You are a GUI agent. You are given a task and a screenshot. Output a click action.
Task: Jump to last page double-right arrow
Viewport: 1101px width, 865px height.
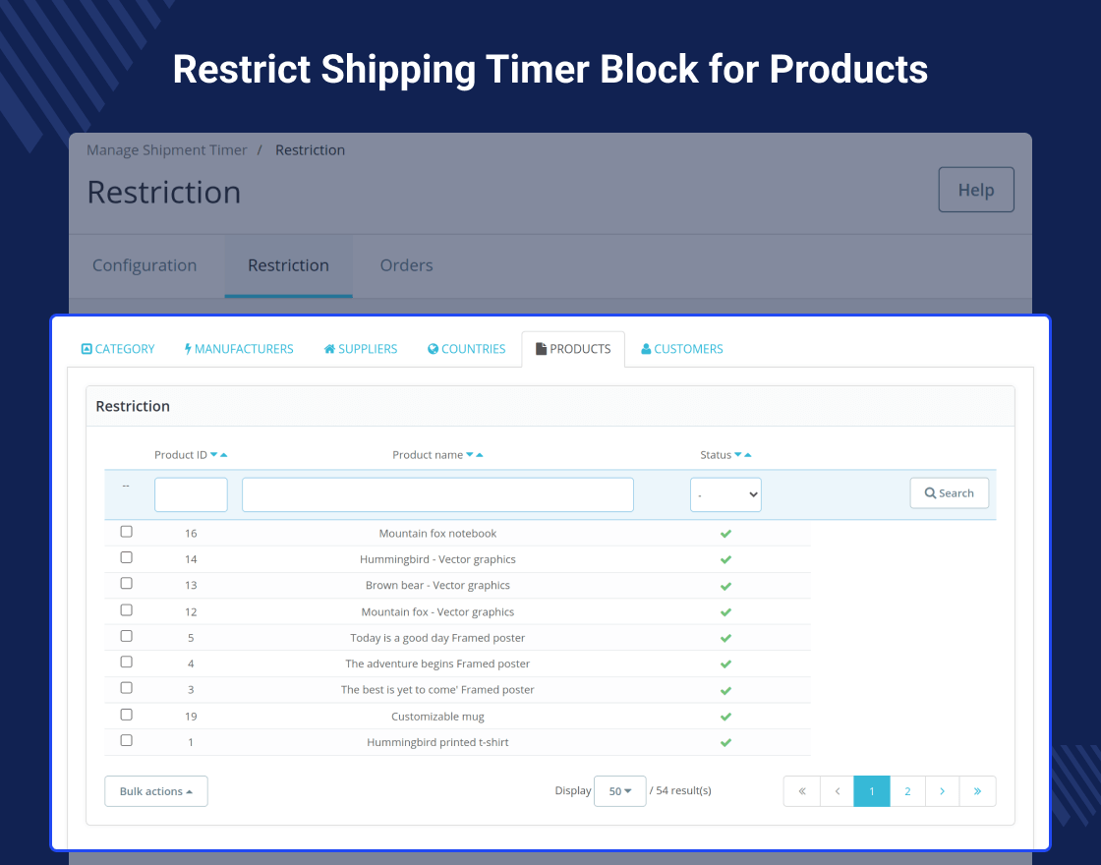[x=977, y=791]
